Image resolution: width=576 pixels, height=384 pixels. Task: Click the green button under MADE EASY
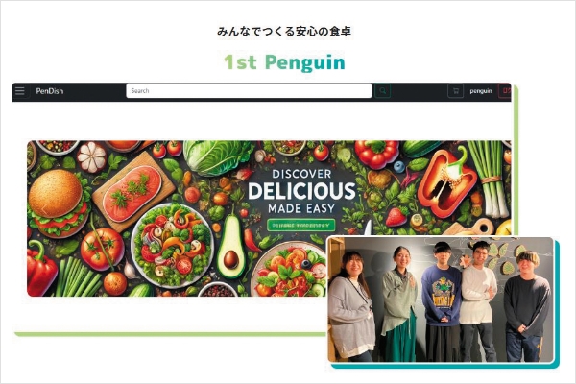(x=300, y=225)
